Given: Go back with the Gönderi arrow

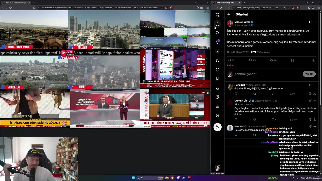Looking at the screenshot, I should (x=229, y=14).
